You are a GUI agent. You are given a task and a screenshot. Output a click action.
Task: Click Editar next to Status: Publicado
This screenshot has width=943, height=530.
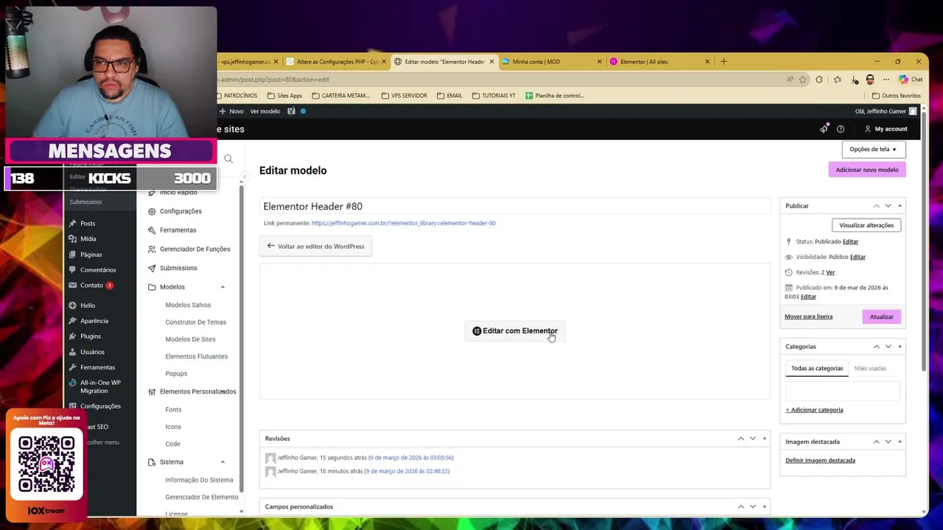850,241
